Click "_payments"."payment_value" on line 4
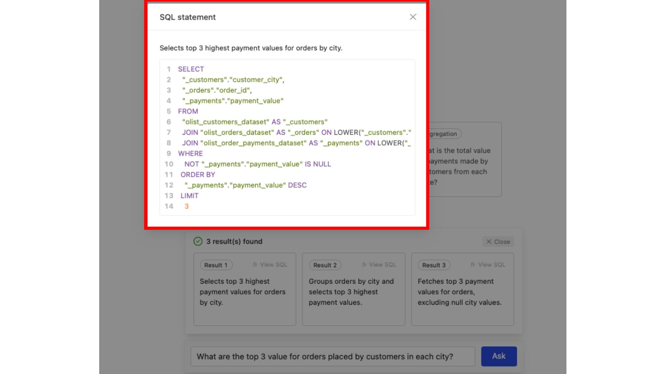Screen dimensions: 666x374 (233, 101)
